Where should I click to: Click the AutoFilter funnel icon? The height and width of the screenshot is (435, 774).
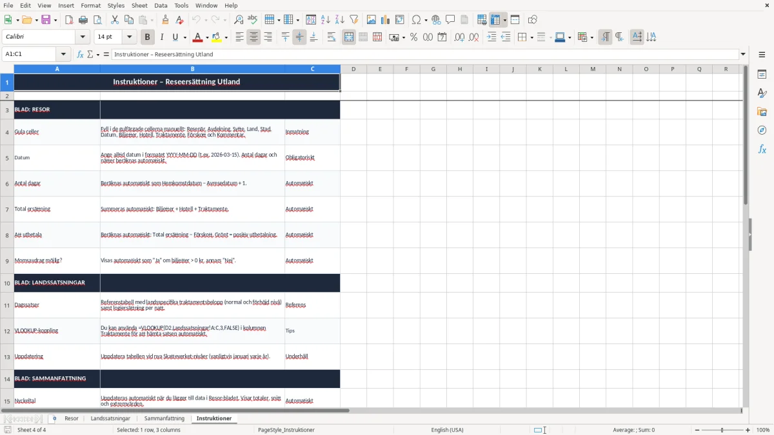pyautogui.click(x=354, y=20)
